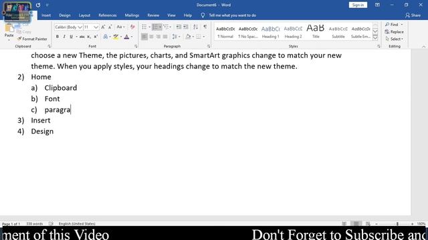Collapse the ribbon with the chevron
Viewport: 428px width, 240px height.
[x=423, y=47]
